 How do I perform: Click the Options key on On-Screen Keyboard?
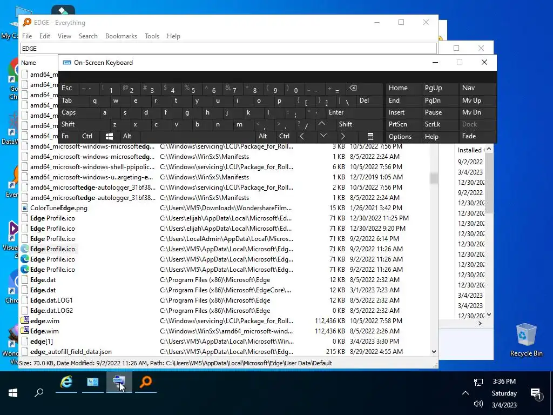(403, 136)
